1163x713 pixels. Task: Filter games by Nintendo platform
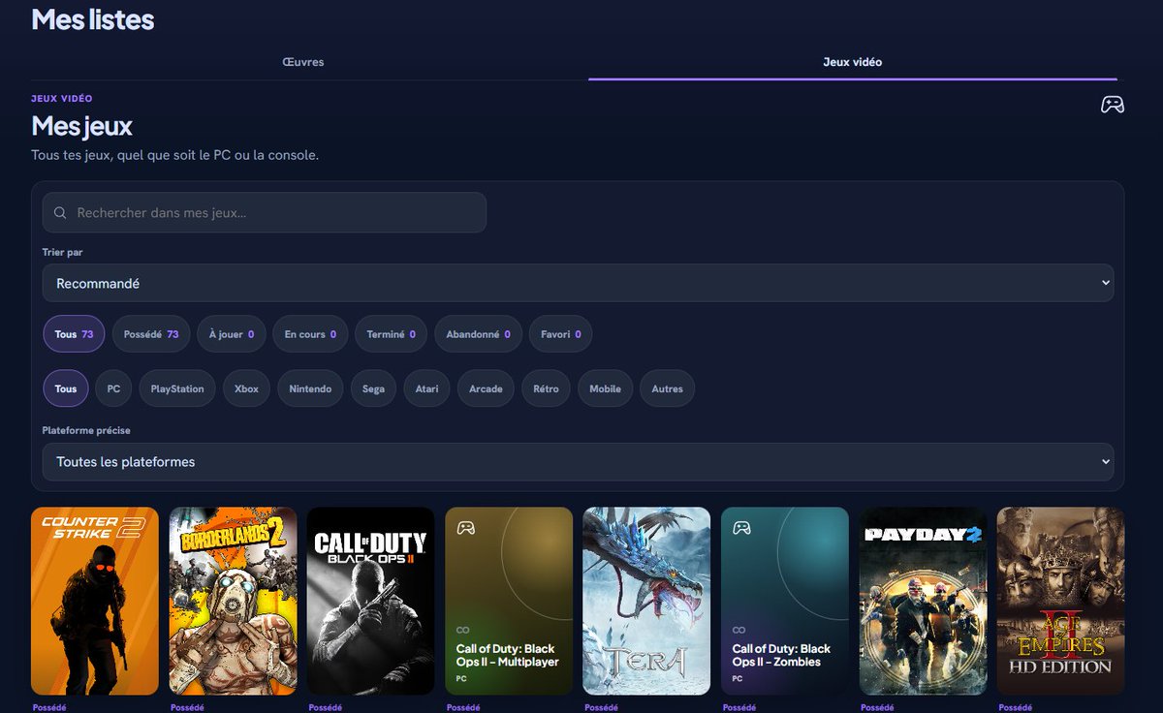[x=310, y=388]
